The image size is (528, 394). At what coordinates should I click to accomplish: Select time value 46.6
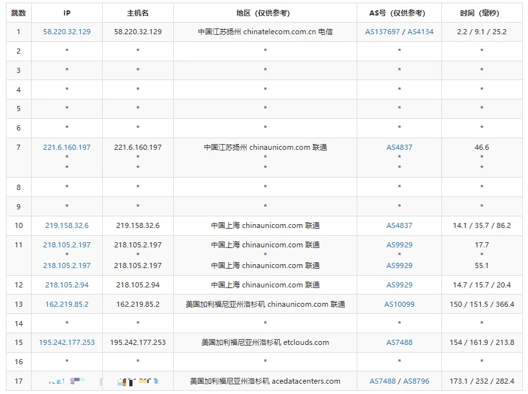click(481, 147)
